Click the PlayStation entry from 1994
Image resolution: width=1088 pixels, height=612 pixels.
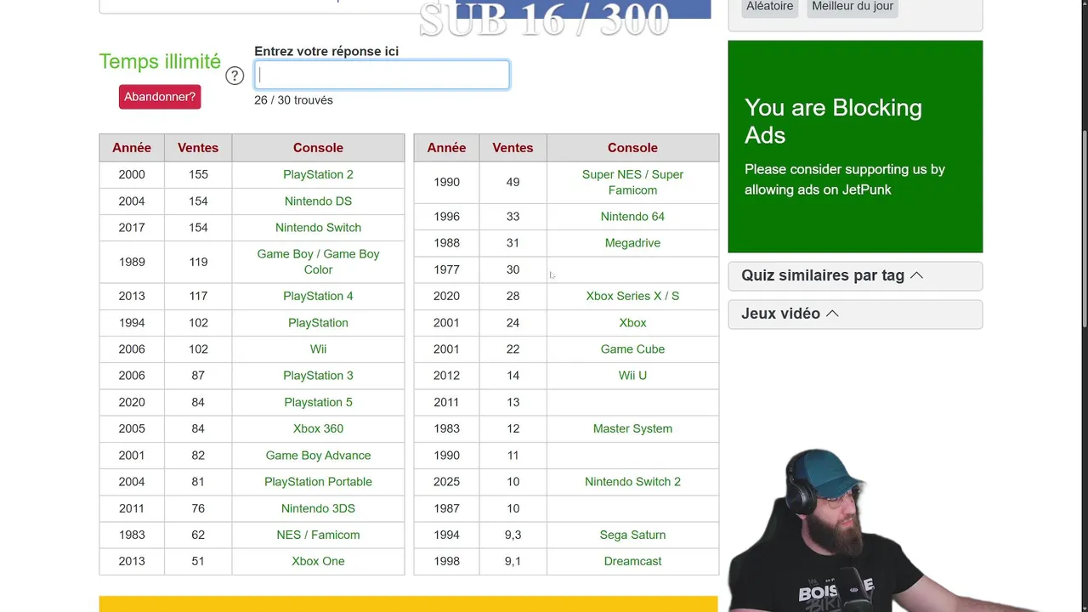(318, 323)
